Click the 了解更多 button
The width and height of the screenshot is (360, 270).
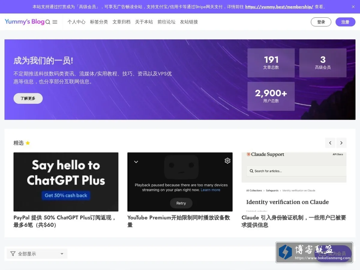28,98
